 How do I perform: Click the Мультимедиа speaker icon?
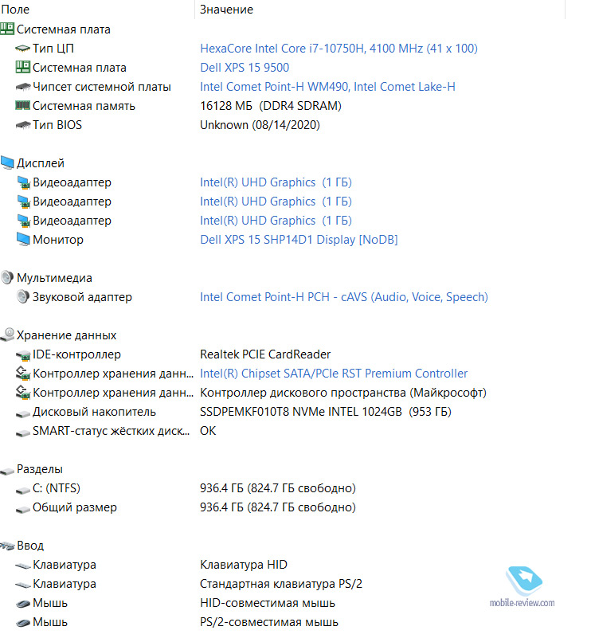7,278
